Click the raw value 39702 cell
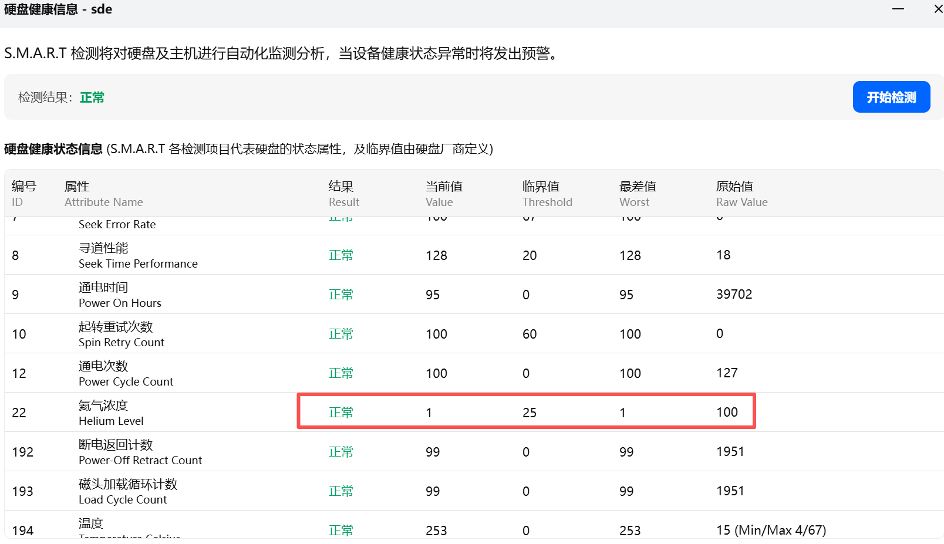 pyautogui.click(x=734, y=294)
